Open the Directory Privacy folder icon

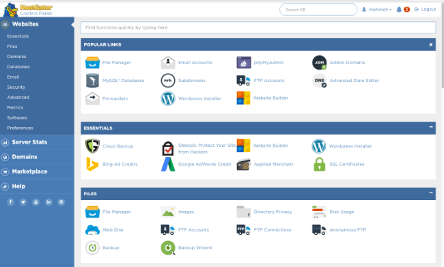click(244, 212)
